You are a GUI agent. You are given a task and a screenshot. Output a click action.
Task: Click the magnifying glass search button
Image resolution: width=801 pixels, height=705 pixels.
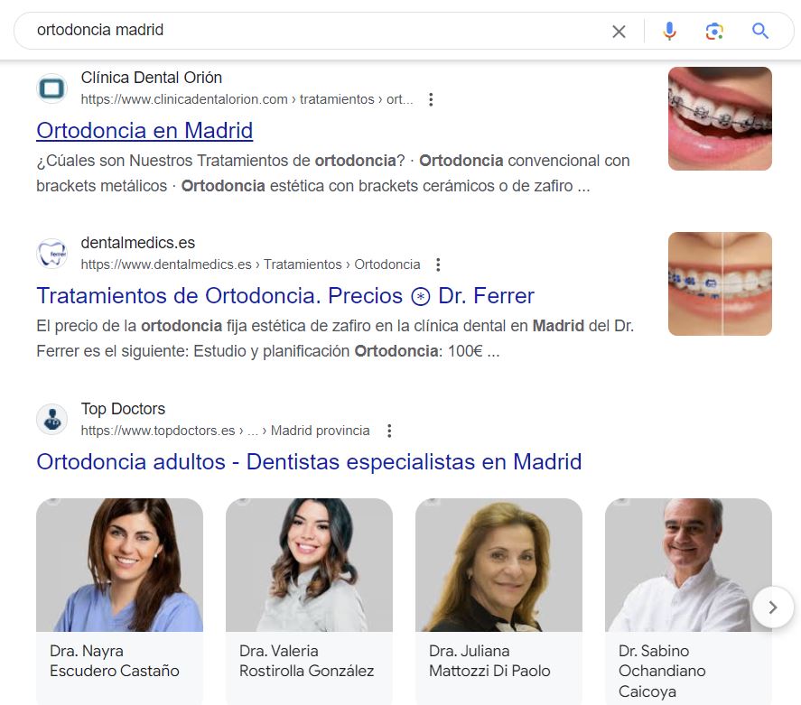tap(760, 31)
